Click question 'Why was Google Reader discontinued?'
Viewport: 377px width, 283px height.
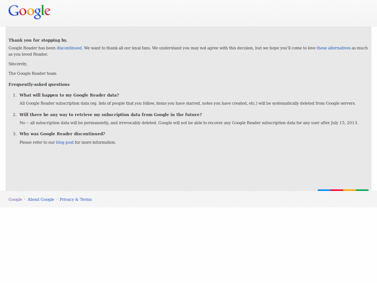pyautogui.click(x=62, y=134)
